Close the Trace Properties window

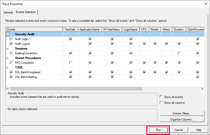[206, 4]
